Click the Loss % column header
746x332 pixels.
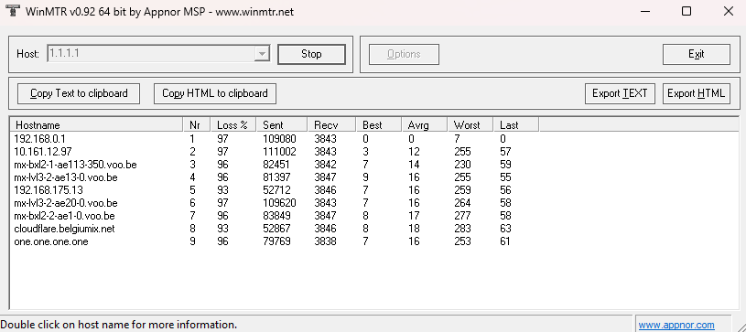coord(233,125)
